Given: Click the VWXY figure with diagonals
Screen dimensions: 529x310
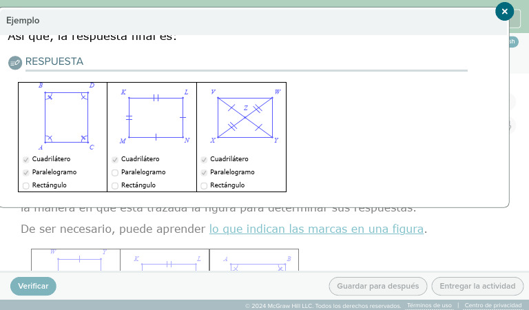Looking at the screenshot, I should [245, 117].
